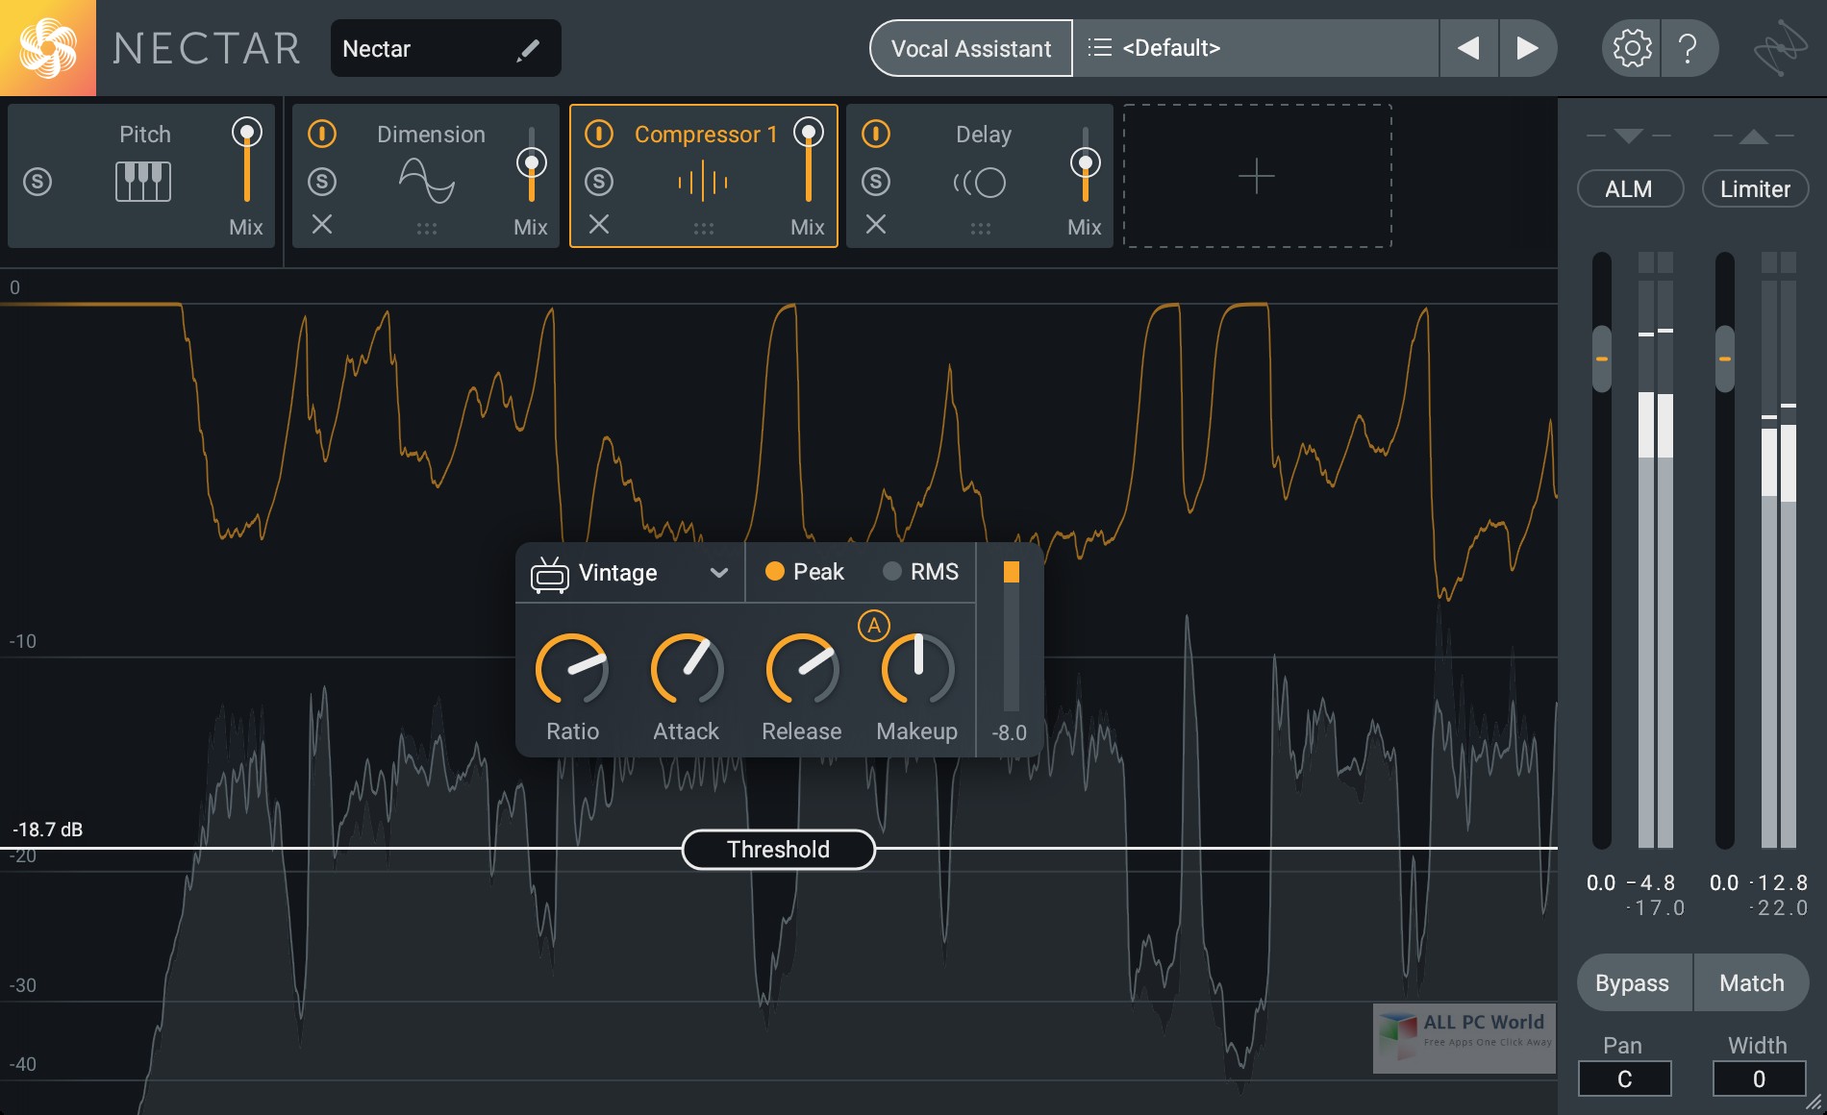Grab the Dimension module reorder handle
Image resolution: width=1827 pixels, height=1115 pixels.
tap(427, 229)
